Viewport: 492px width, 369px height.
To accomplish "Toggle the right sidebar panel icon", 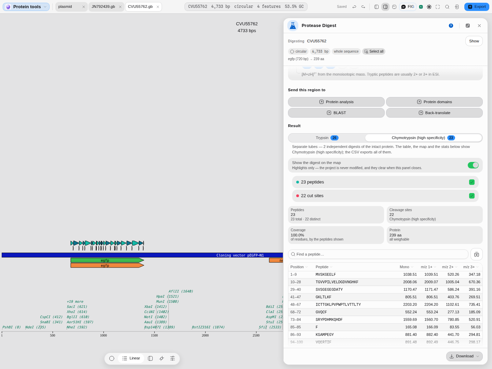I will (x=385, y=7).
